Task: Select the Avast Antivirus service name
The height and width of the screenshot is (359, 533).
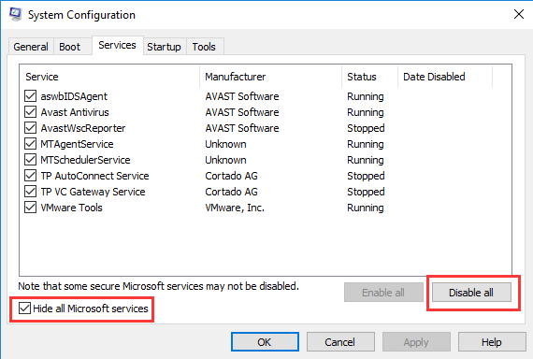Action: (x=75, y=112)
